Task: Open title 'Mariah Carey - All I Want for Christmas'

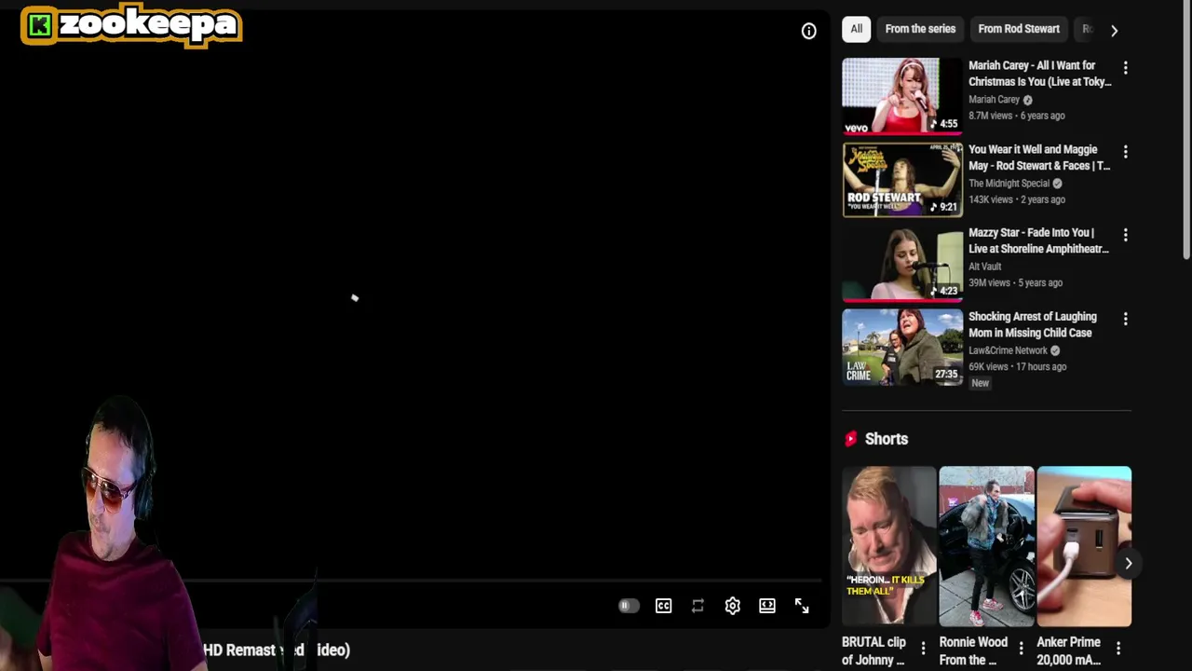Action: pyautogui.click(x=1039, y=74)
